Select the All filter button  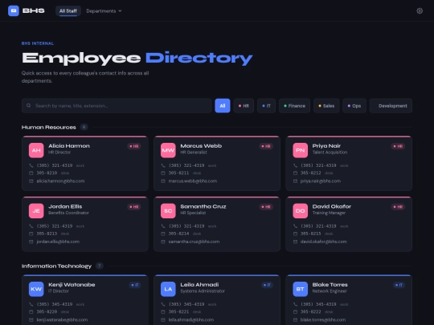(223, 106)
